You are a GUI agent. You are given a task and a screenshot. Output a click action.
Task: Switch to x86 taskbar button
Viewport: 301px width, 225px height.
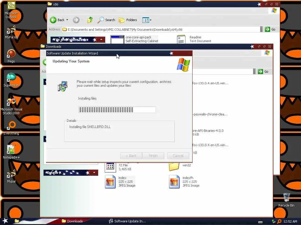click(x=20, y=221)
